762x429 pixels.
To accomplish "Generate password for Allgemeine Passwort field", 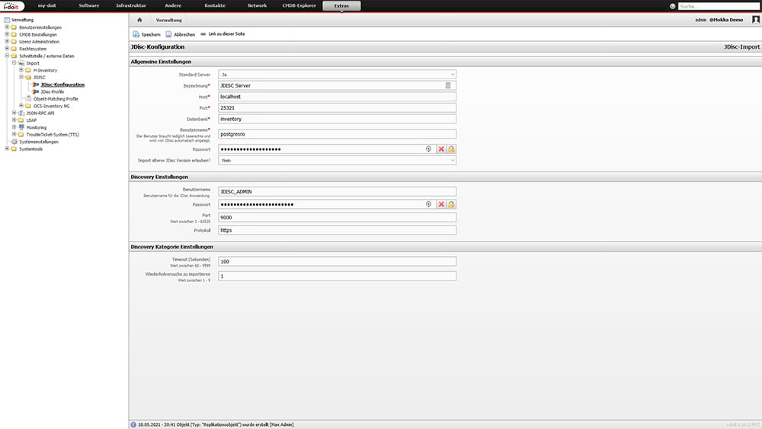I will click(428, 149).
